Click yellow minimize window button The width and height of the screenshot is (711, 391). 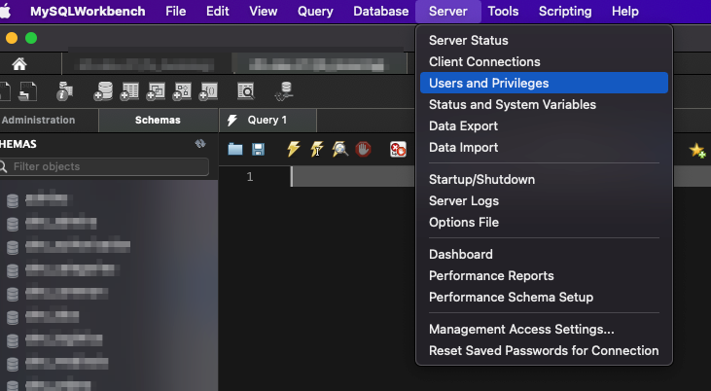(12, 38)
